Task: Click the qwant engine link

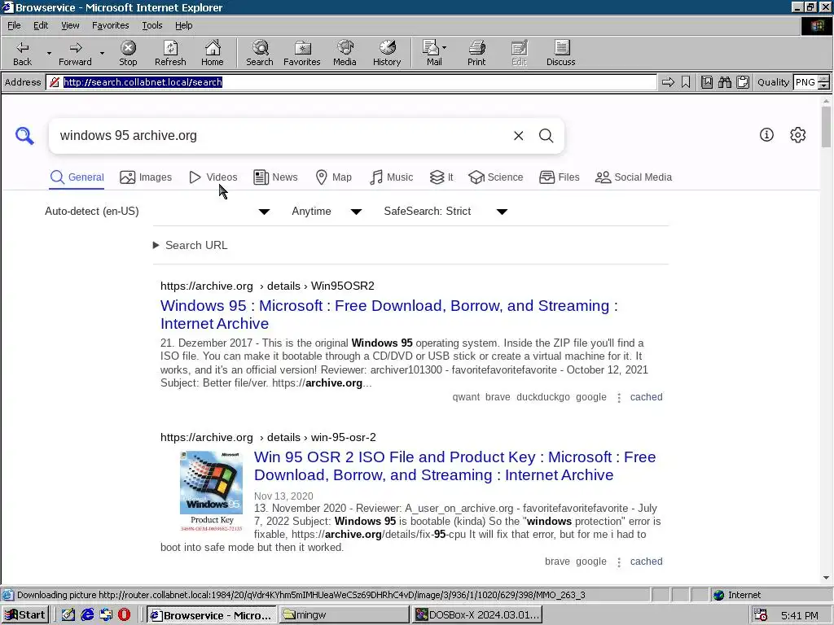Action: [466, 397]
